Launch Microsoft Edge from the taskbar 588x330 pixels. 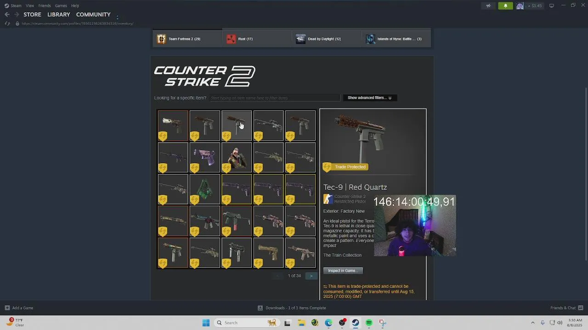coord(328,323)
